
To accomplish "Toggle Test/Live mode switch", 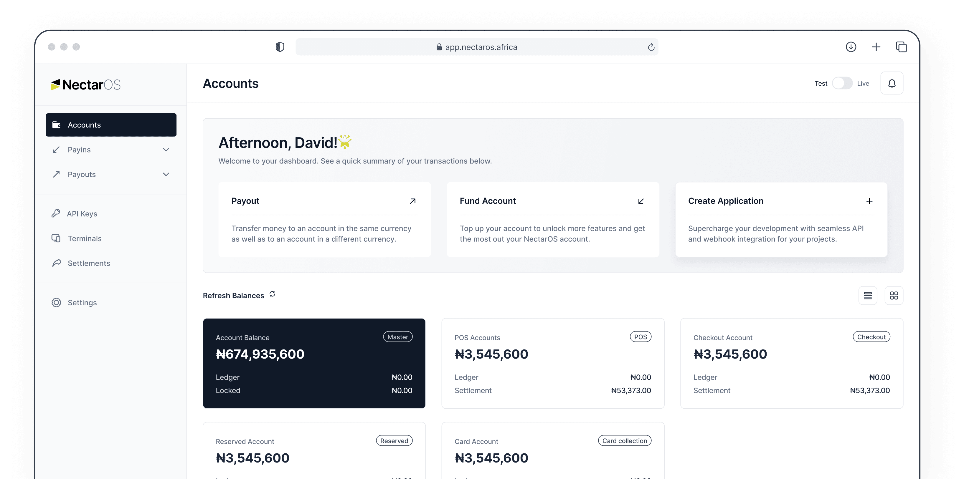I will pos(842,83).
